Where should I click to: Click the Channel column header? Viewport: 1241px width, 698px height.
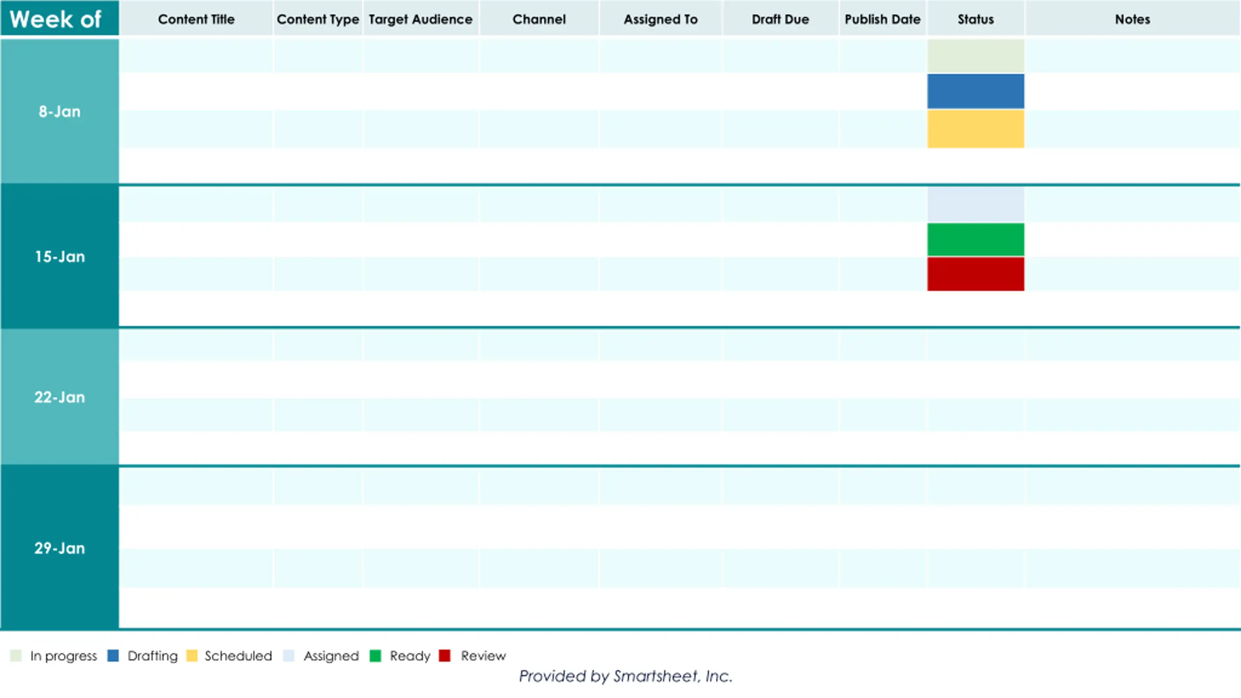(539, 18)
